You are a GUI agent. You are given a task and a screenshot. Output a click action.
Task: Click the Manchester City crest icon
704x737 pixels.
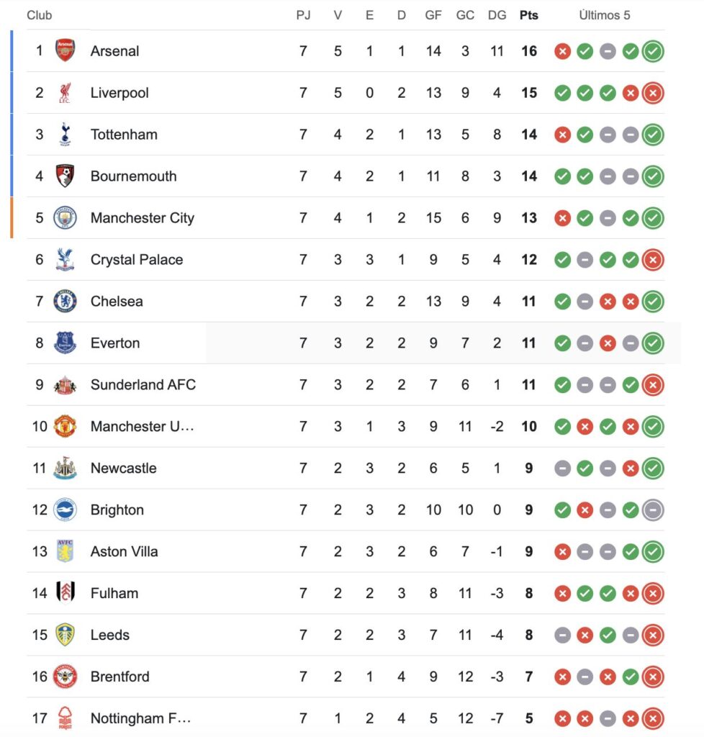tap(66, 218)
